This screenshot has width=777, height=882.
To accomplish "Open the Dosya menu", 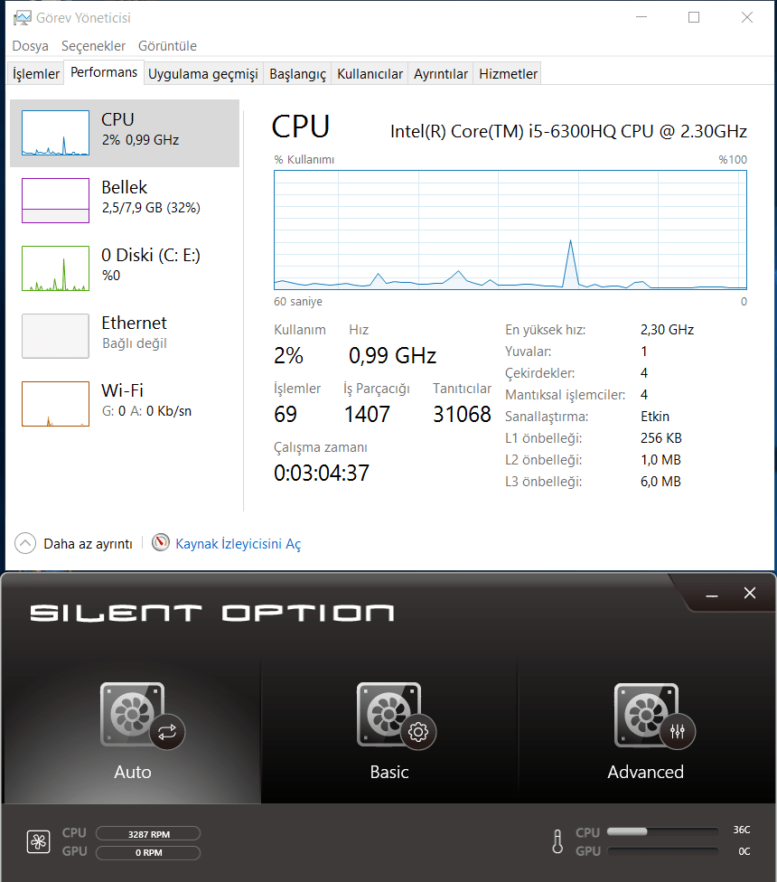I will (x=31, y=46).
